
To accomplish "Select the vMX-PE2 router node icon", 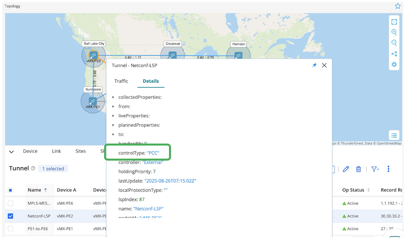I will click(93, 55).
